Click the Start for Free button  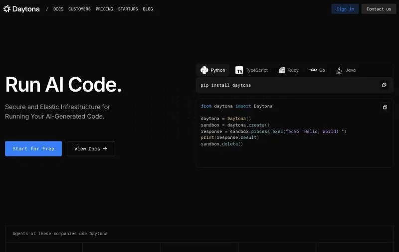[33, 148]
